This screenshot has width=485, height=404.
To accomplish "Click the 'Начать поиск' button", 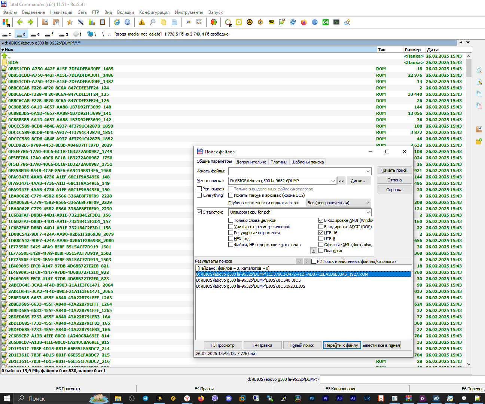I will point(394,170).
